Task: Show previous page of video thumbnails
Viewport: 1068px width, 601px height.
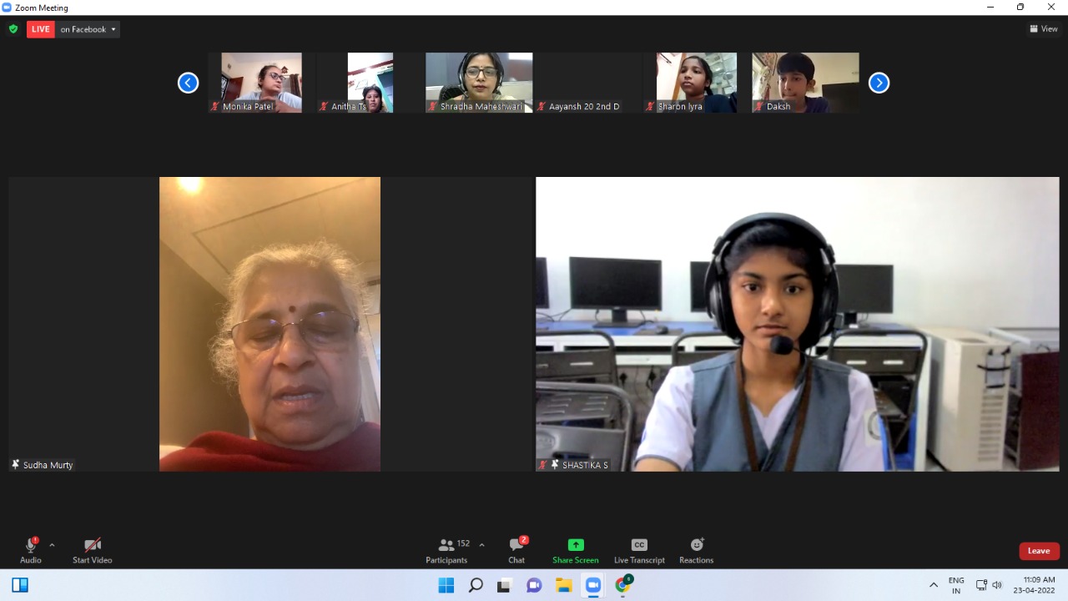Action: tap(189, 83)
